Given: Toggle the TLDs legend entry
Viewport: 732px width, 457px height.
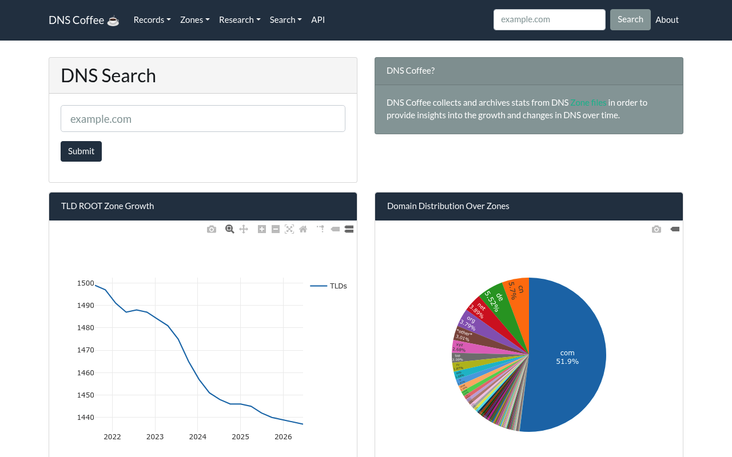Looking at the screenshot, I should (329, 286).
